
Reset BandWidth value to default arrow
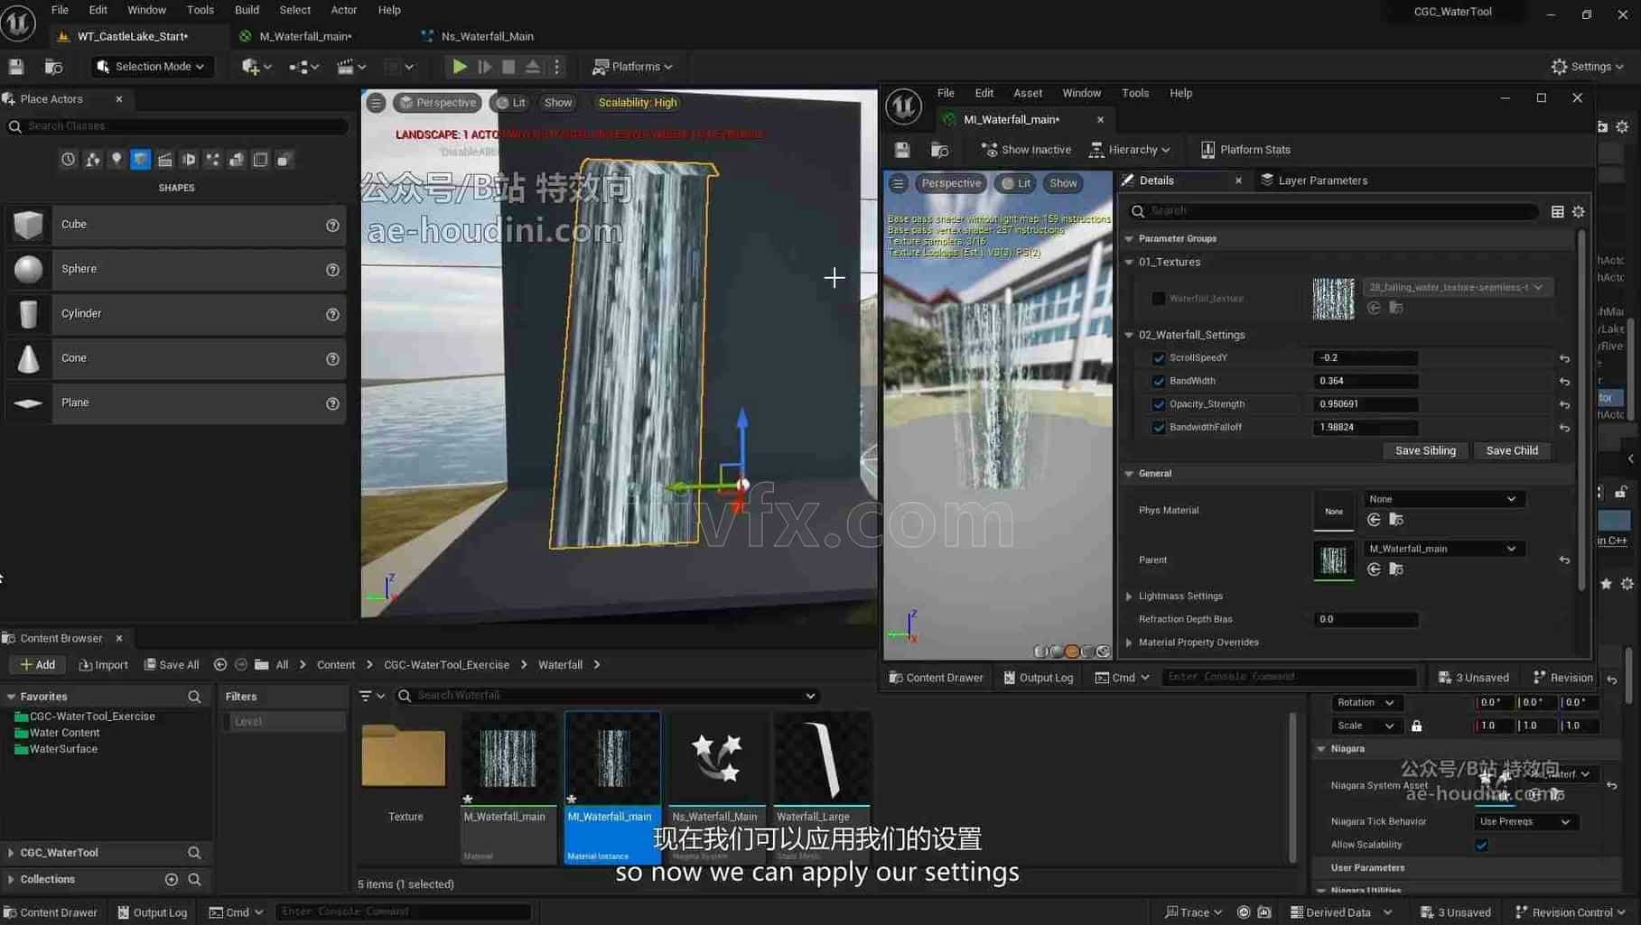(1564, 382)
